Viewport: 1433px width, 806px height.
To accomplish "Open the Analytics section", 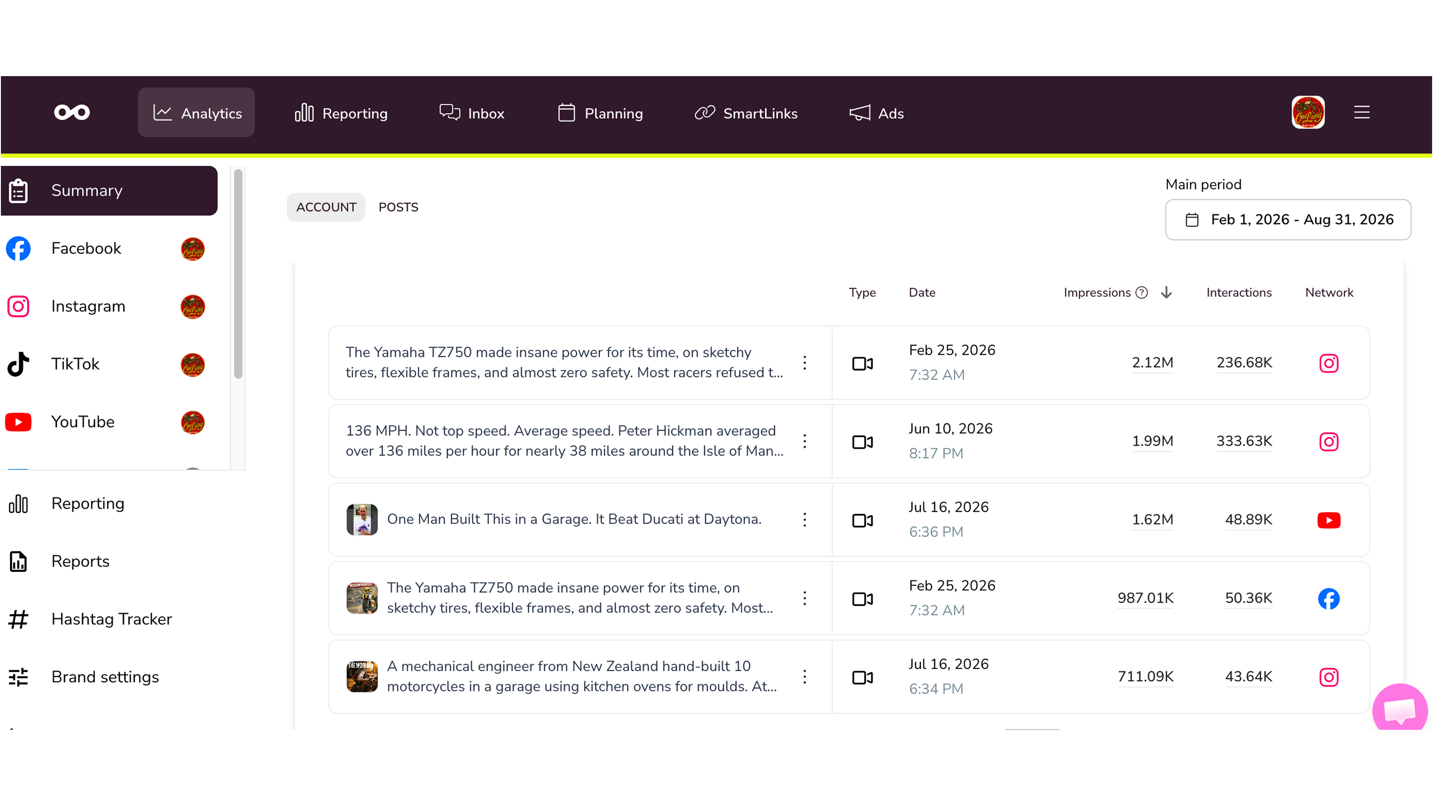I will click(x=197, y=112).
